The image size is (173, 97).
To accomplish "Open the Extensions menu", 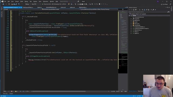I will click(x=45, y=1).
